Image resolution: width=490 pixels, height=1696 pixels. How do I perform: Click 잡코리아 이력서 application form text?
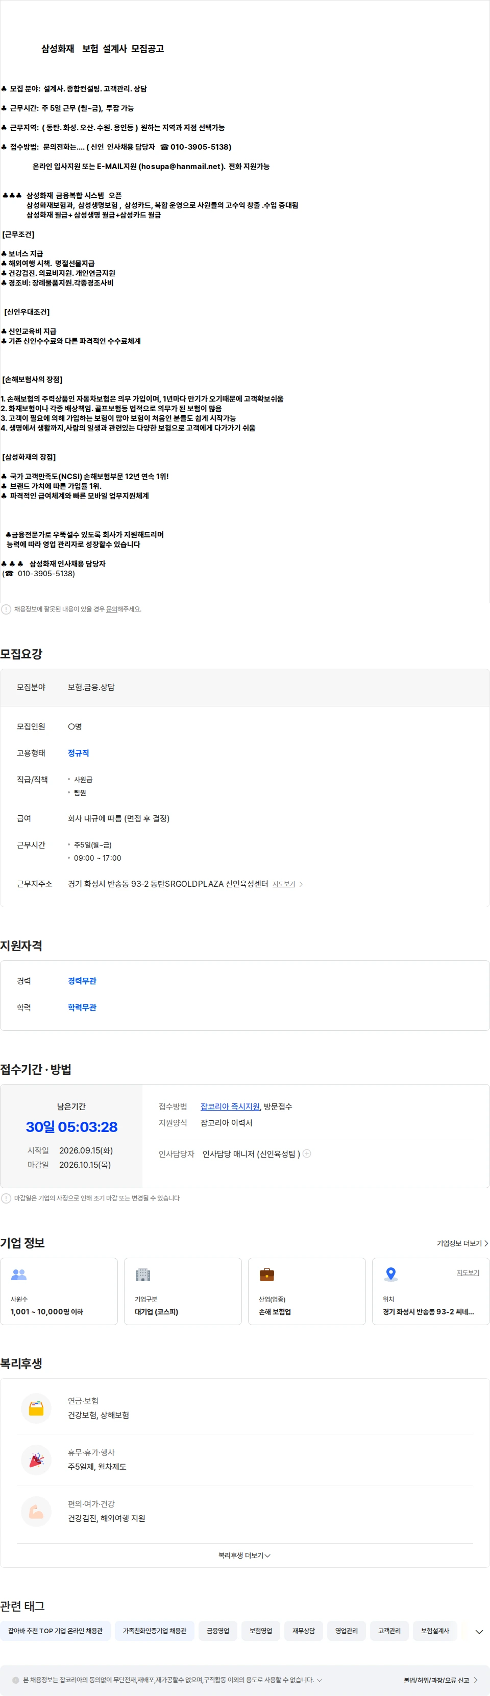(226, 1122)
